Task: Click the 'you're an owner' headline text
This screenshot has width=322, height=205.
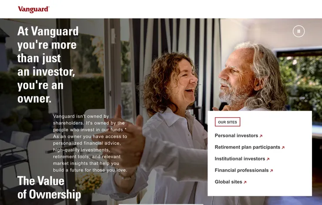Action: click(40, 92)
